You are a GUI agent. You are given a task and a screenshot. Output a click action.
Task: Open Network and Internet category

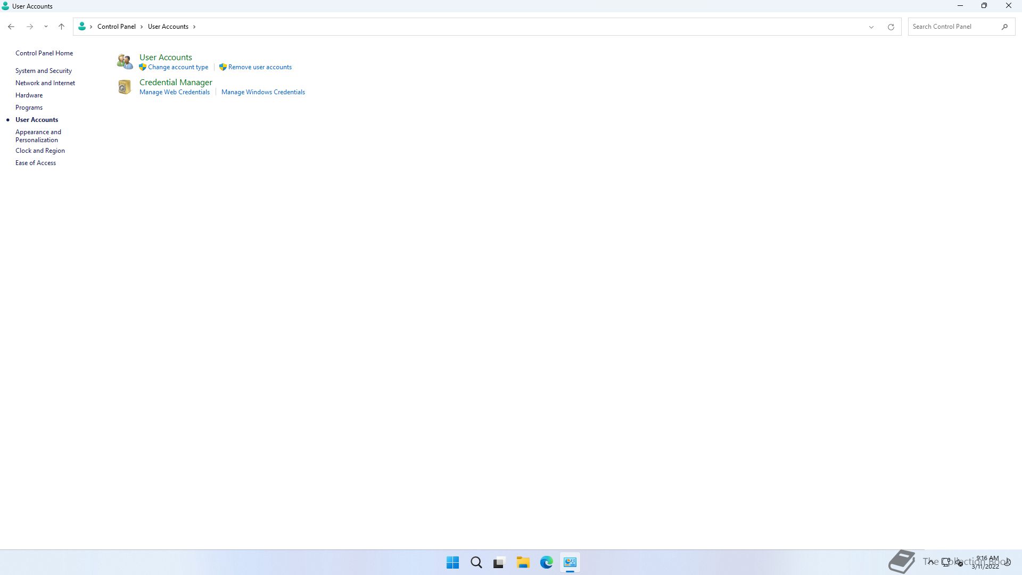point(45,83)
